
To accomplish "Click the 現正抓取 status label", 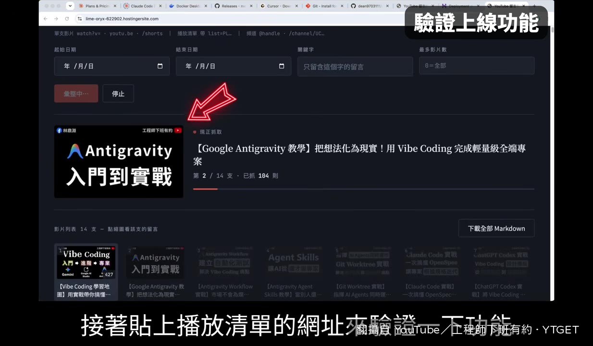I will [210, 132].
